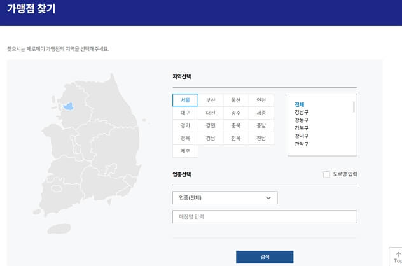The height and width of the screenshot is (266, 402).
Task: Select the 제주 region button
Action: coord(185,151)
